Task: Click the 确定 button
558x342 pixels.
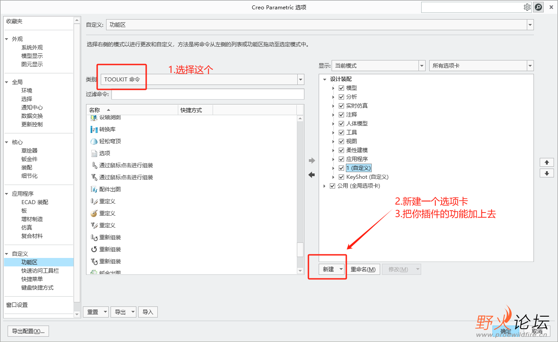Action: coord(505,331)
